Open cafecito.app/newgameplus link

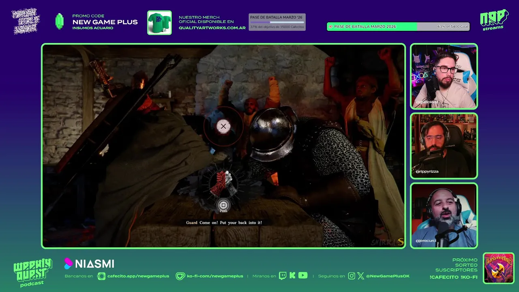(138, 276)
